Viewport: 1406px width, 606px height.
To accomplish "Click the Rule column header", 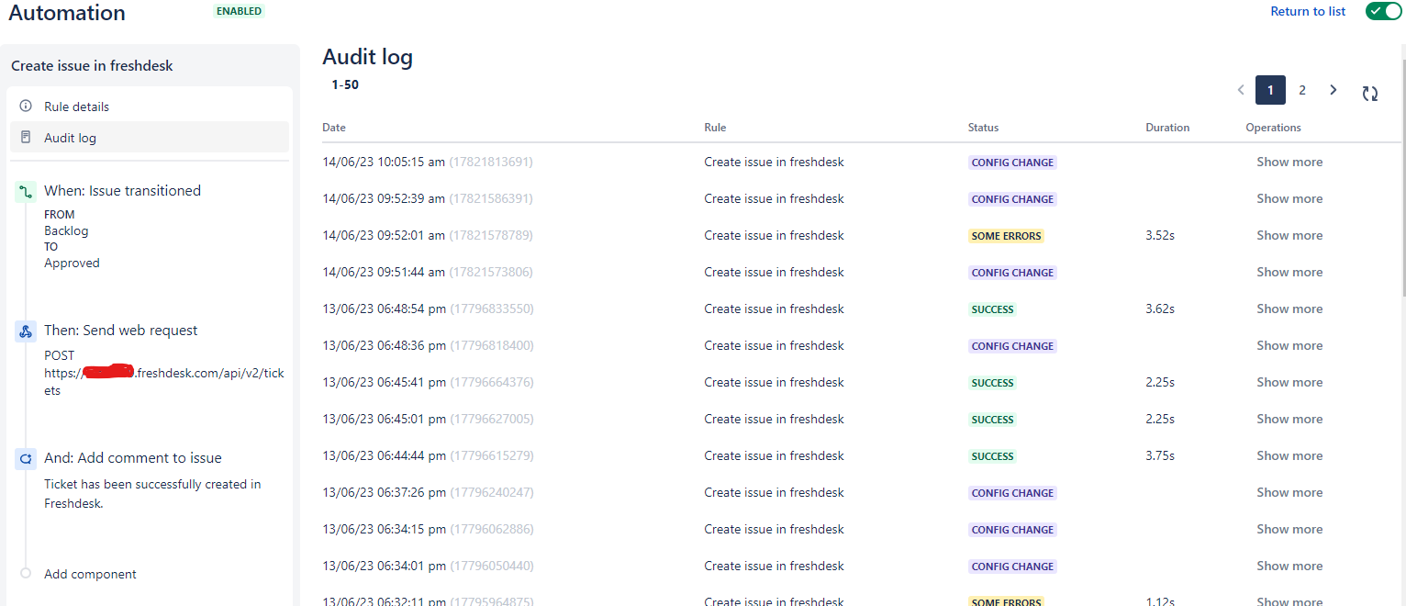I will click(x=715, y=128).
